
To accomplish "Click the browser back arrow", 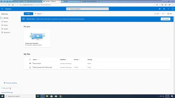I will click(2, 5).
